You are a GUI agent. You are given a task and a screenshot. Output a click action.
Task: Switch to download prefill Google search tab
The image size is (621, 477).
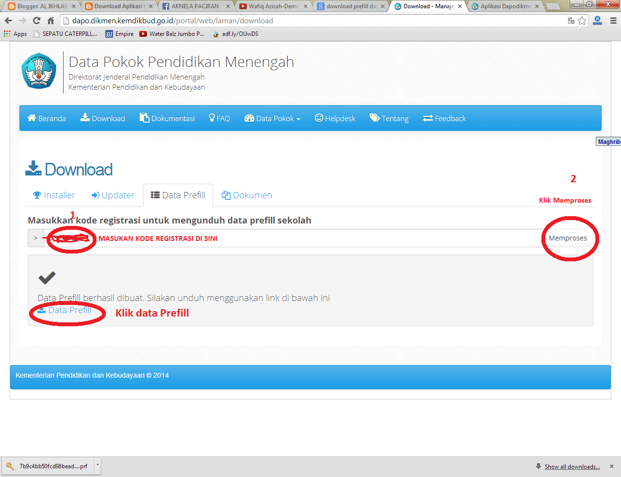(351, 6)
